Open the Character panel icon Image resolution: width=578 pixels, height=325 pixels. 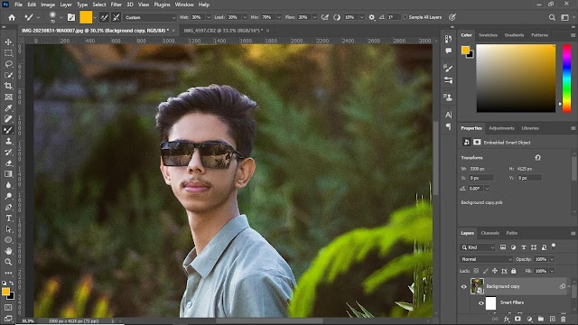(x=448, y=115)
